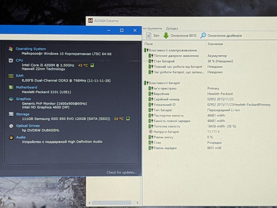
Task: Minimize the system information window
Action: 109,30
